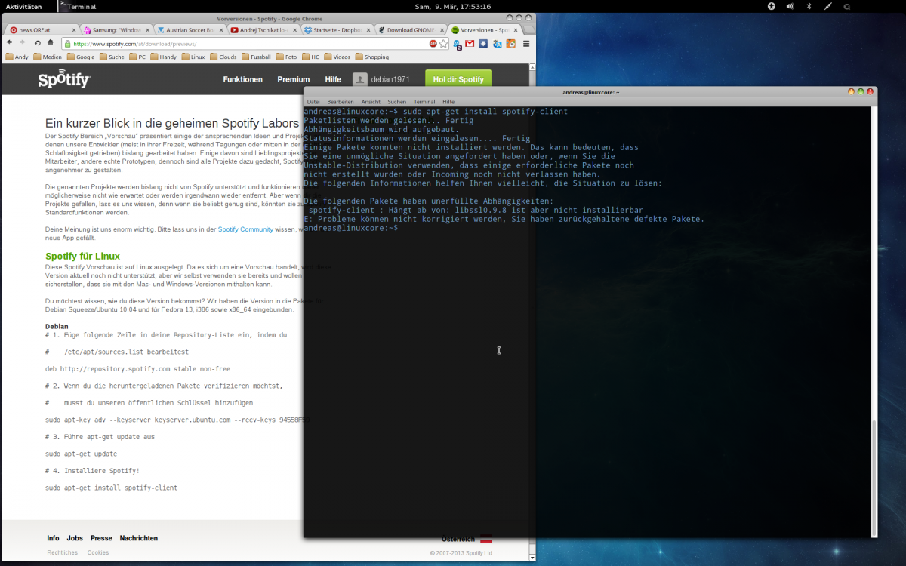
Task: Click the Spotify logo
Action: (x=64, y=79)
